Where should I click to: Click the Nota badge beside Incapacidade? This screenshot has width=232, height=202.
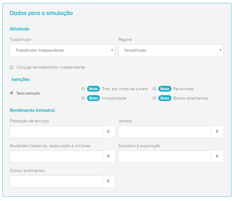pos(93,98)
